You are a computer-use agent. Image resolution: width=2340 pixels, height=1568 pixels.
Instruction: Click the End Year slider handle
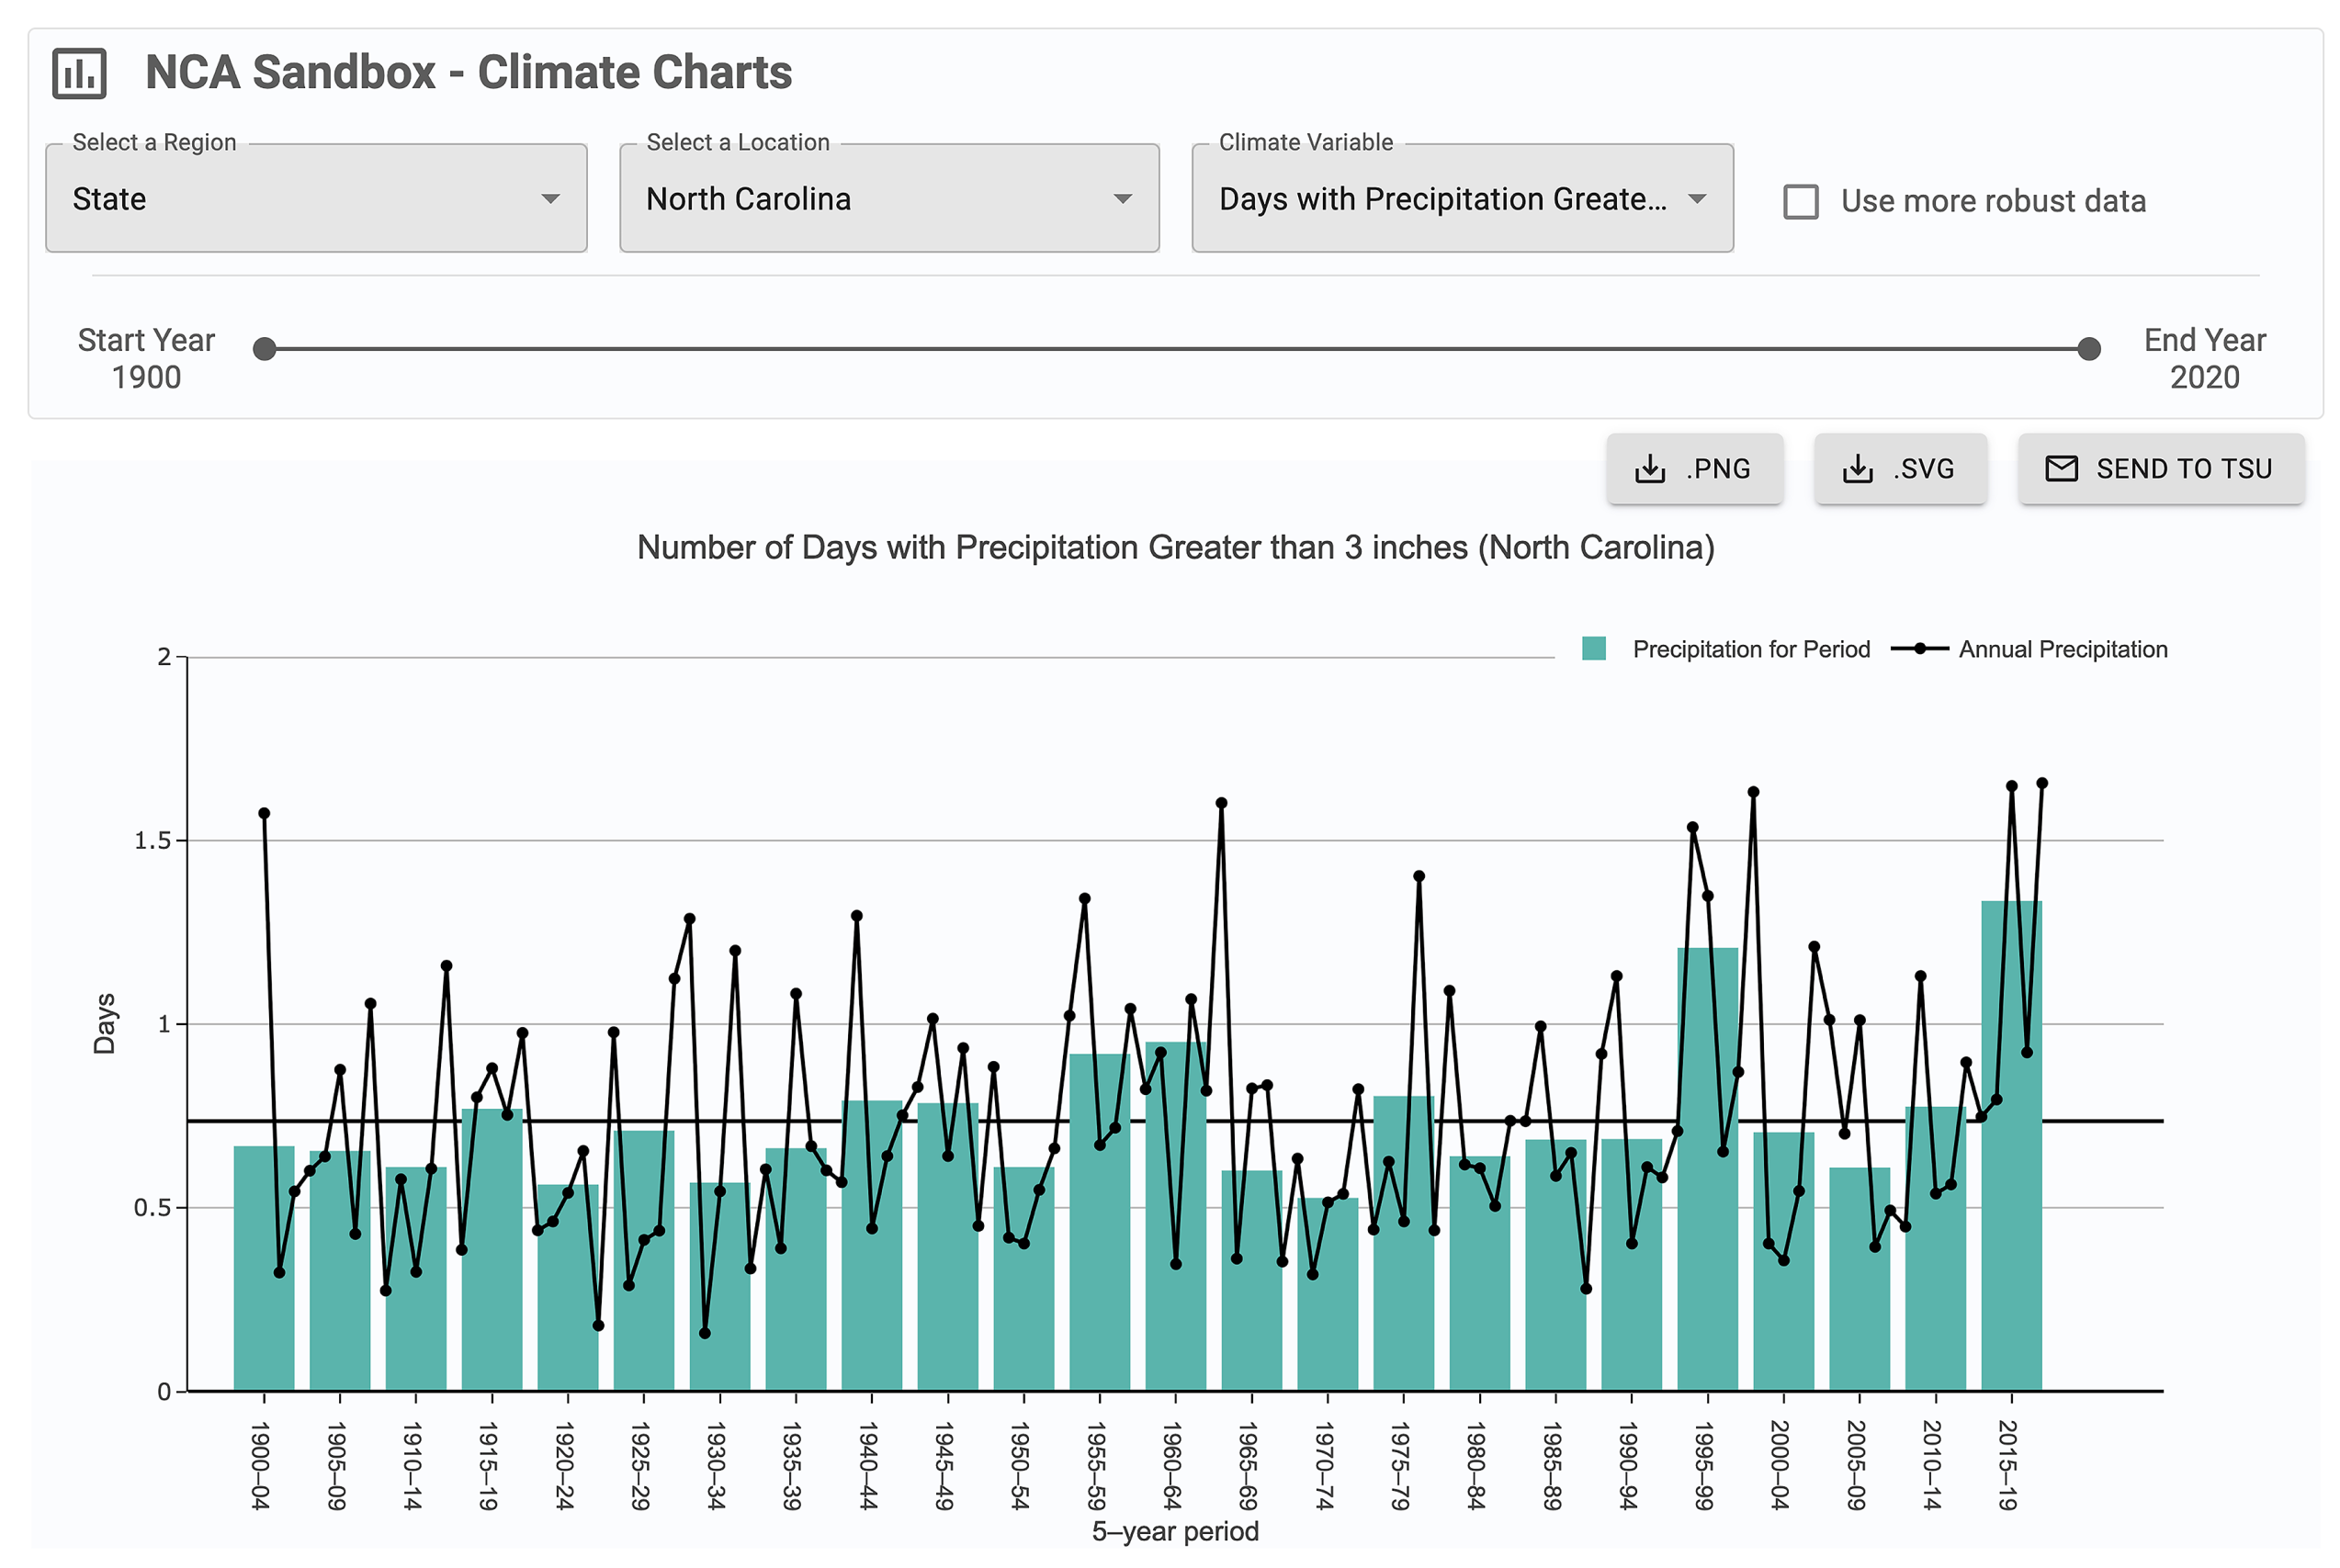[x=2088, y=349]
